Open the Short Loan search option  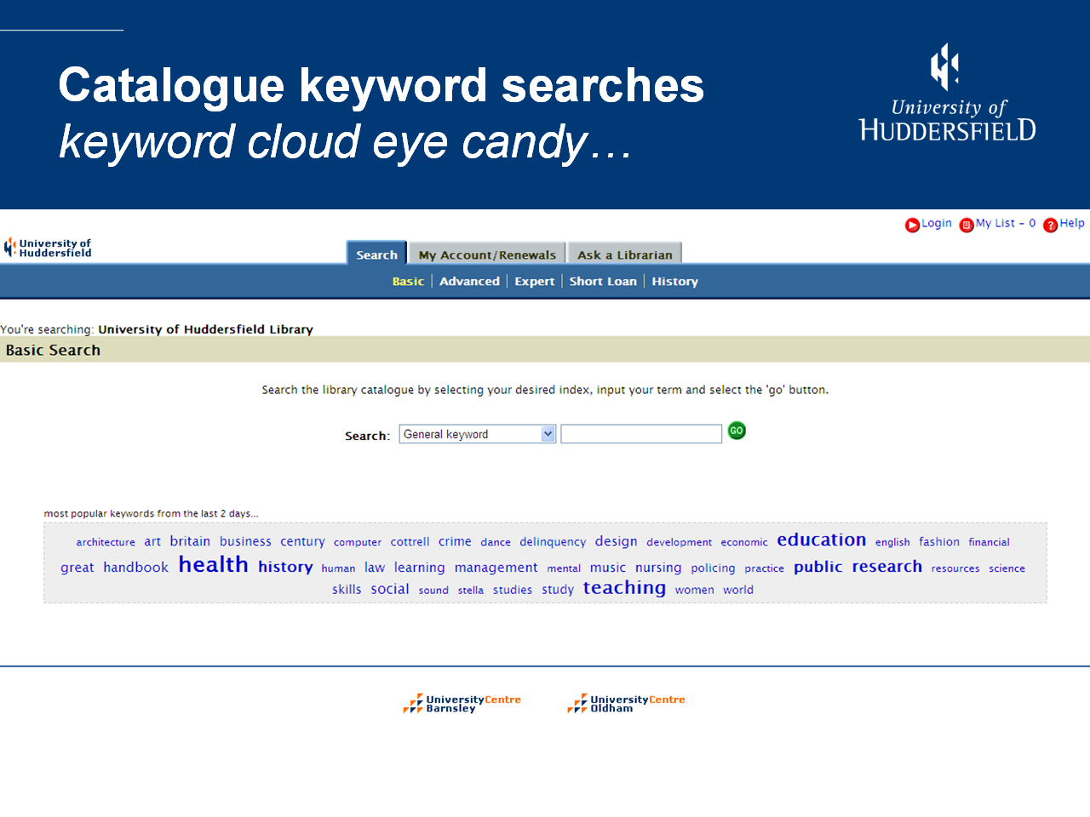[x=603, y=282]
